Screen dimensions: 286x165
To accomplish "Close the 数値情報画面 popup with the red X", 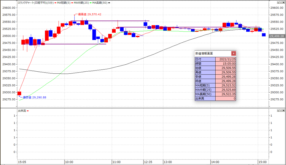I will [x=233, y=53].
